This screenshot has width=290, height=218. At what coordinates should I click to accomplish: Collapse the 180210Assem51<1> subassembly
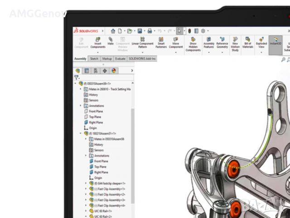[81, 133]
